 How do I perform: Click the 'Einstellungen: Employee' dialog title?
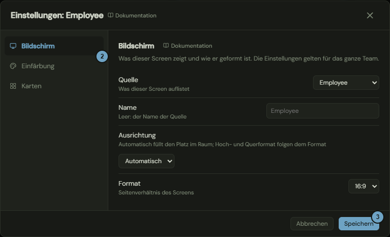point(57,15)
